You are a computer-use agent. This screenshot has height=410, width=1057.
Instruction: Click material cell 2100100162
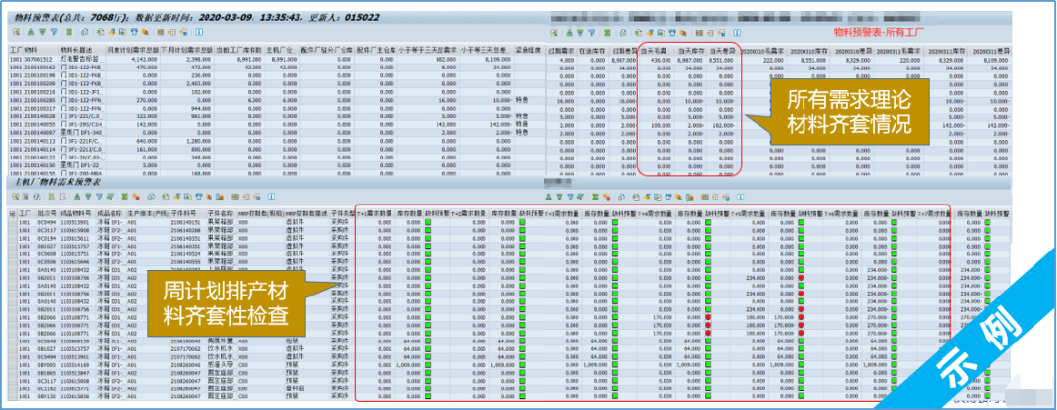pos(40,68)
